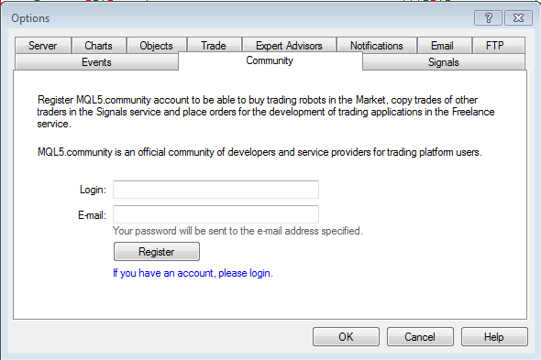Open the Charts tab
This screenshot has width=541, height=360.
99,46
